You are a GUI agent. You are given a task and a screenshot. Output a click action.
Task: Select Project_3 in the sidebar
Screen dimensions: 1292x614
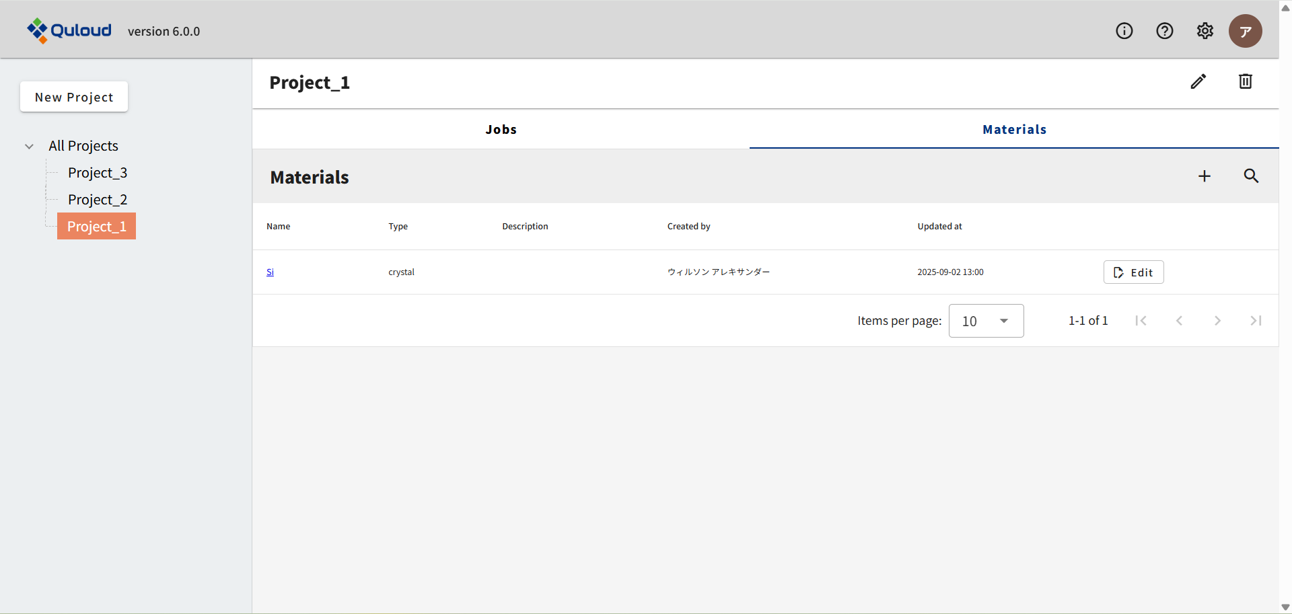click(x=98, y=173)
